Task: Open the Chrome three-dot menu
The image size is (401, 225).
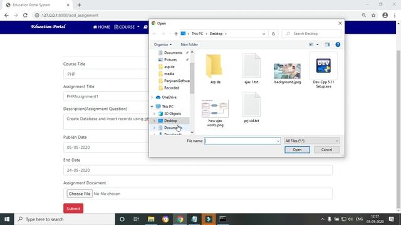Action: [x=395, y=15]
